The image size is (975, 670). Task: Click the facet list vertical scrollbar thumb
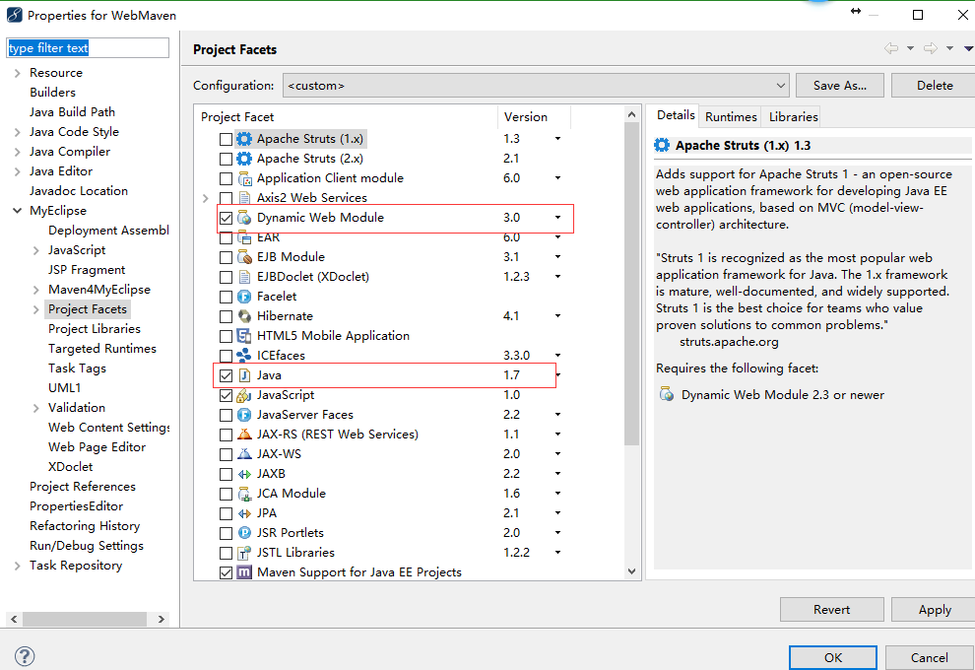(631, 284)
